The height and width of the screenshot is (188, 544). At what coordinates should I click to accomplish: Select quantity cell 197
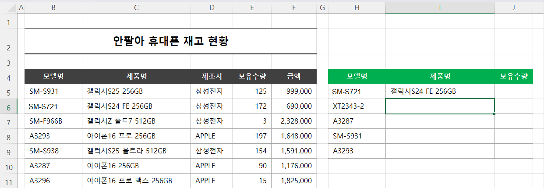(252, 136)
